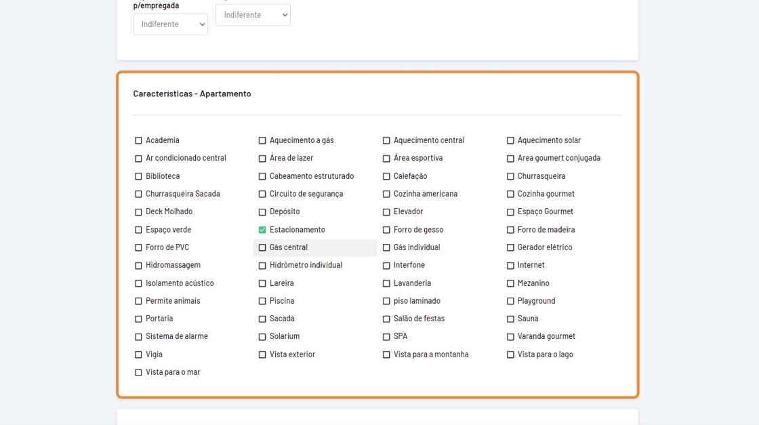759x425 pixels.
Task: Expand the second Indiferente dropdown
Action: click(253, 15)
